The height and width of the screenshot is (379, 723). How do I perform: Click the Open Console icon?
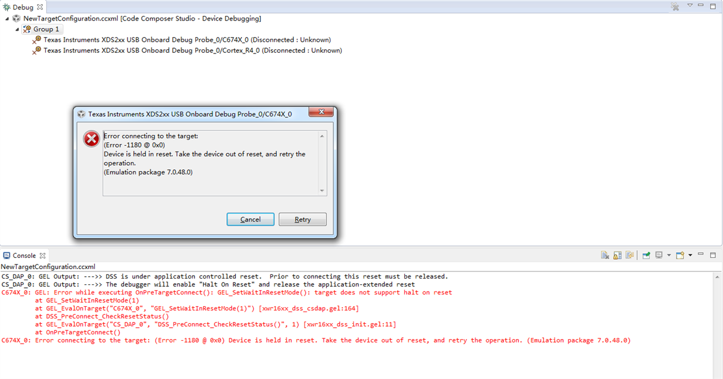[x=680, y=255]
